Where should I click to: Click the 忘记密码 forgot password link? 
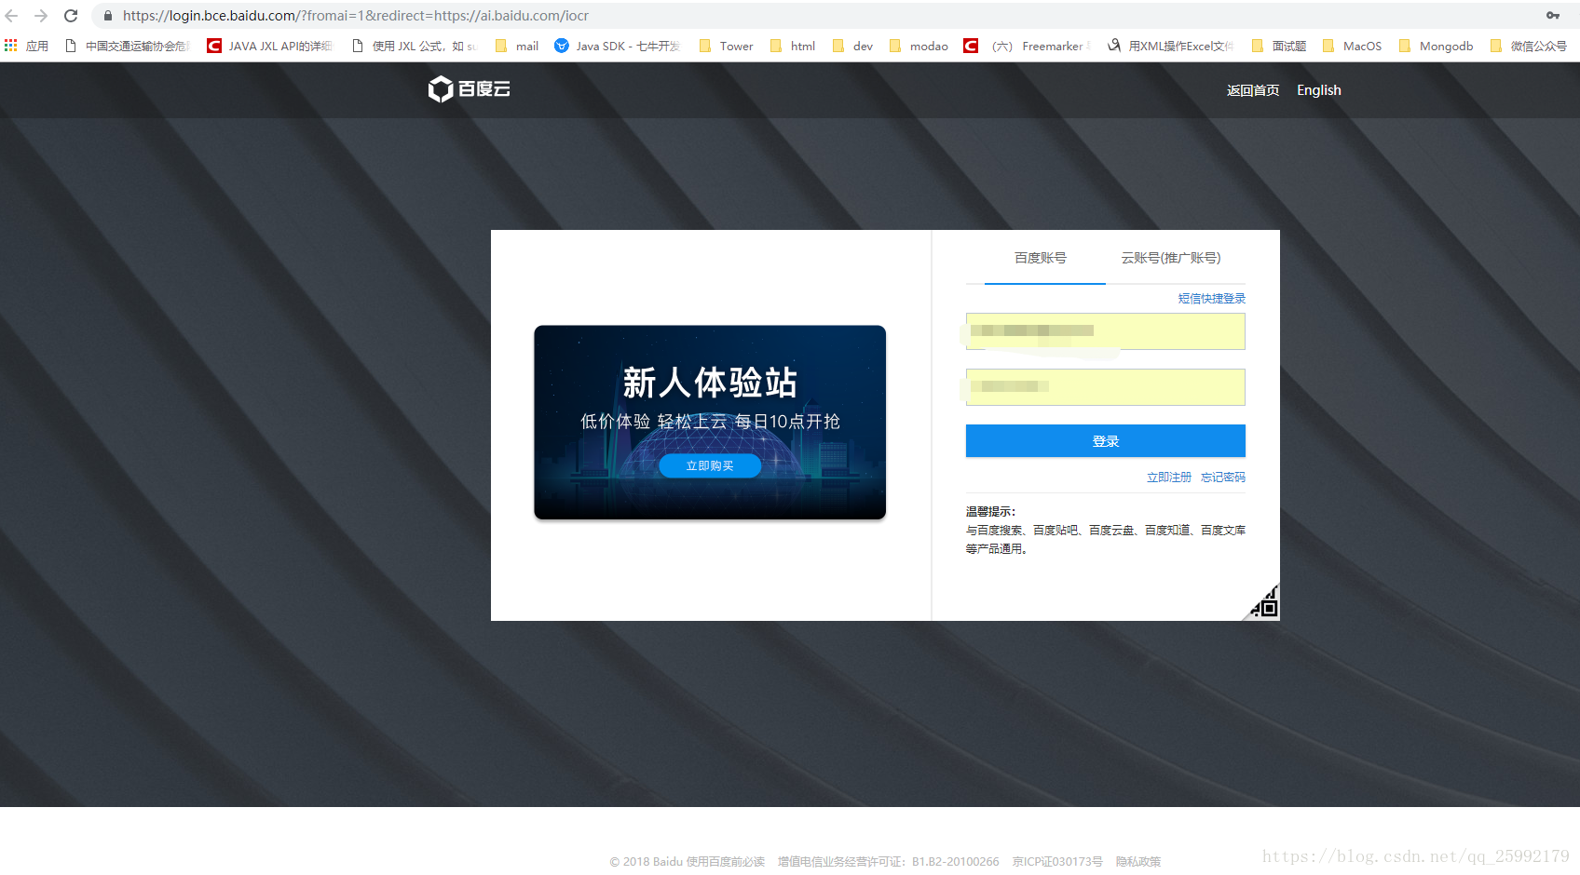1221,477
